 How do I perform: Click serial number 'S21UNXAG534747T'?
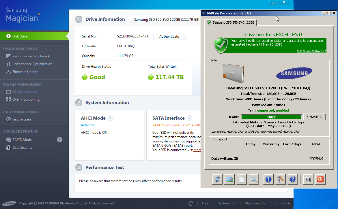click(x=133, y=36)
